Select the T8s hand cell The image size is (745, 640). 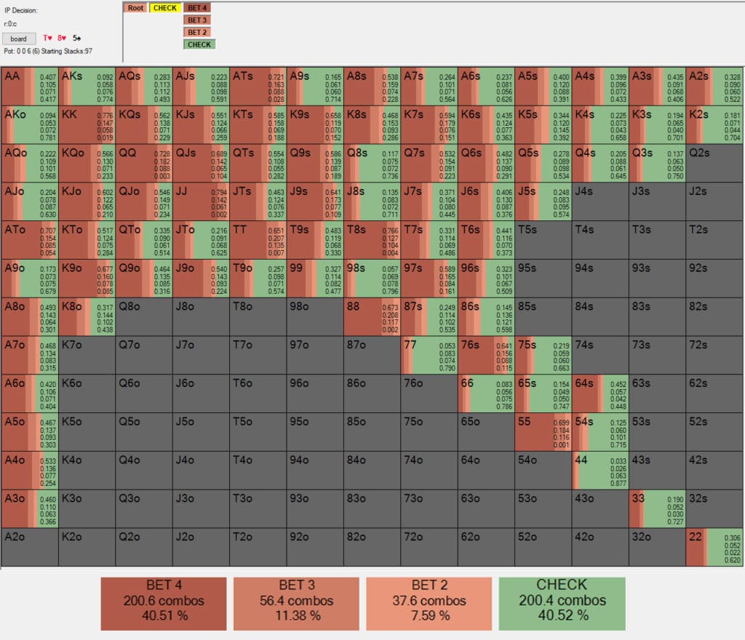point(372,238)
